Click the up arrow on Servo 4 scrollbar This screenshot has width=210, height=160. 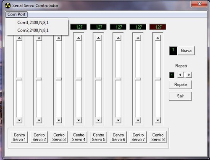(x=79, y=38)
